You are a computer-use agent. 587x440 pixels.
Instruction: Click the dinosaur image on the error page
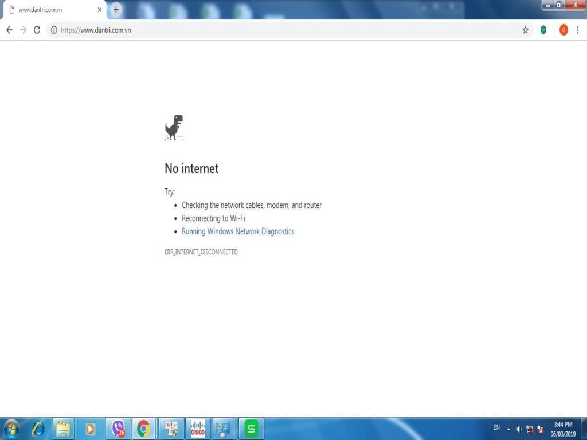click(174, 128)
